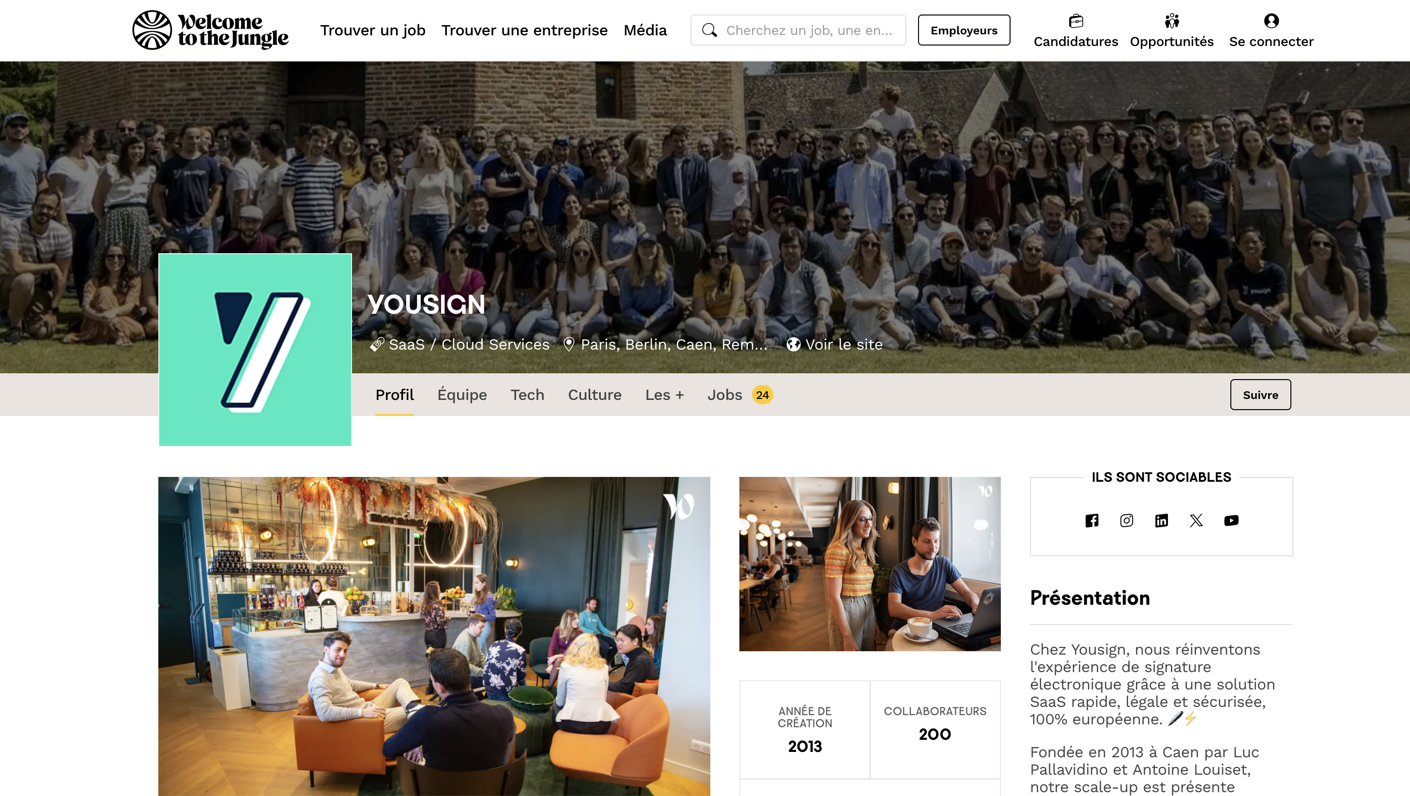The height and width of the screenshot is (796, 1410).
Task: Open Yousign's YouTube icon
Action: point(1231,520)
